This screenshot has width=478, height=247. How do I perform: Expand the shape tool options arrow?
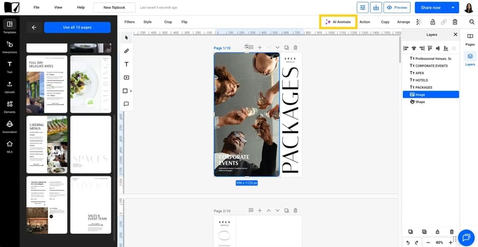tap(131, 91)
